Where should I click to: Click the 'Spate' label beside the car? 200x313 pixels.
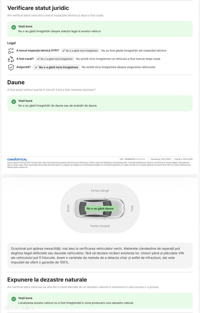pos(68,208)
